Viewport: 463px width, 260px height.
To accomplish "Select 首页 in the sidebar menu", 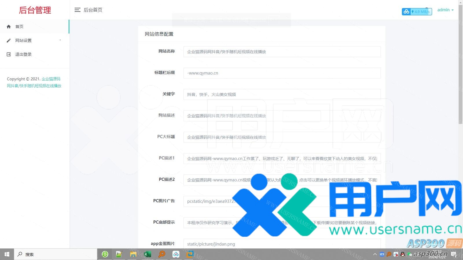I will (x=19, y=27).
